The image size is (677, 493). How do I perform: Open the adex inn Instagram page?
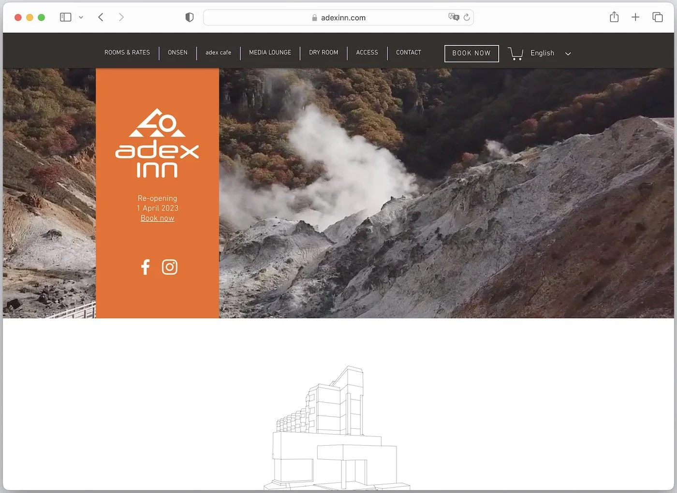click(169, 266)
